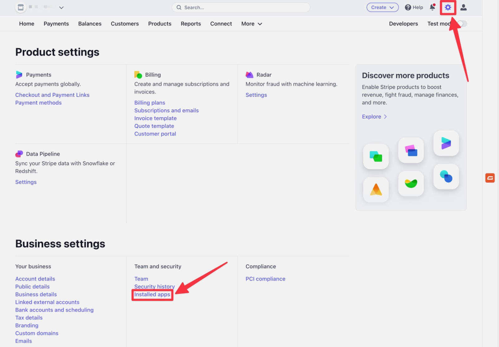The height and width of the screenshot is (347, 499).
Task: Open Custom domains
Action: point(37,333)
